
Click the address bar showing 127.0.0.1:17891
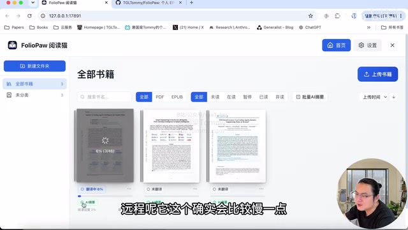177,16
